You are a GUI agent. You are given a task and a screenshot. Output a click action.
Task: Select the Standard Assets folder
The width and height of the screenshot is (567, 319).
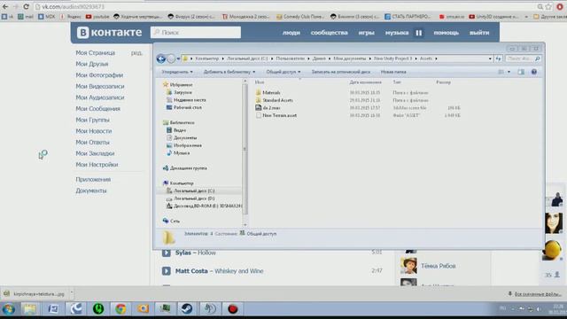tap(277, 100)
